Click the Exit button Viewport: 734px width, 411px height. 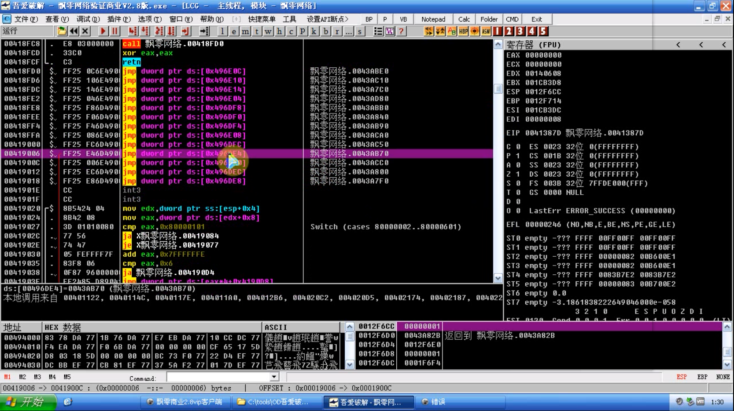pyautogui.click(x=537, y=19)
